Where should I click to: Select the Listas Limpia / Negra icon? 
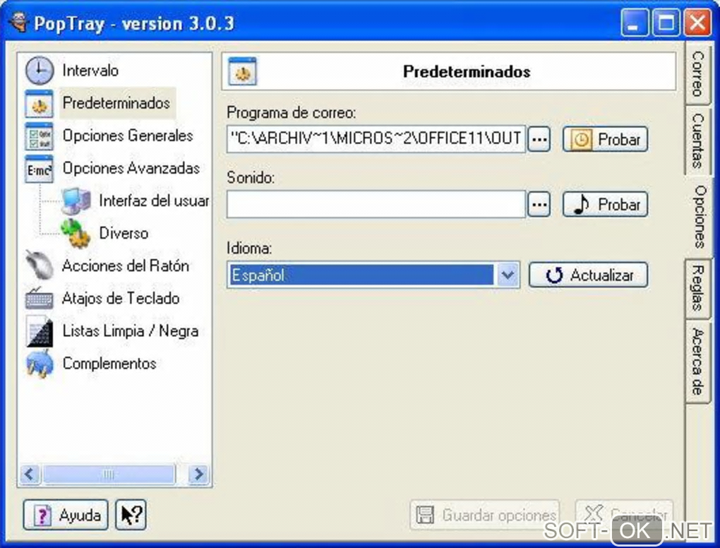click(40, 331)
